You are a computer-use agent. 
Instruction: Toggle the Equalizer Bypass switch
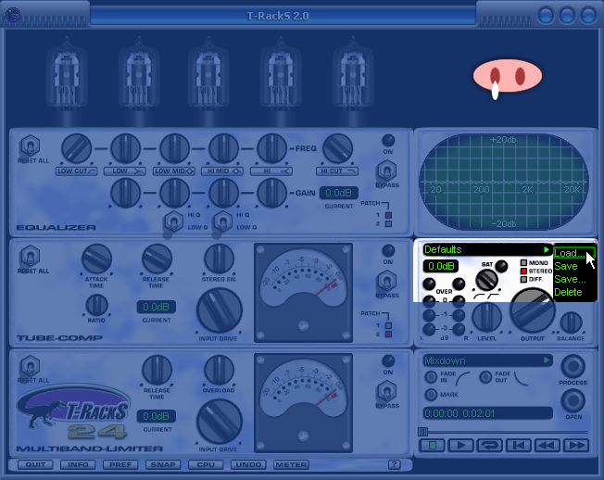click(386, 171)
